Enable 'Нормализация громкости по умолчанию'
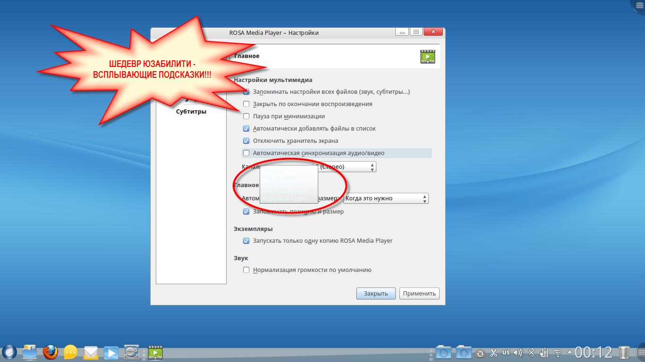Viewport: 645px width, 362px height. click(x=246, y=270)
